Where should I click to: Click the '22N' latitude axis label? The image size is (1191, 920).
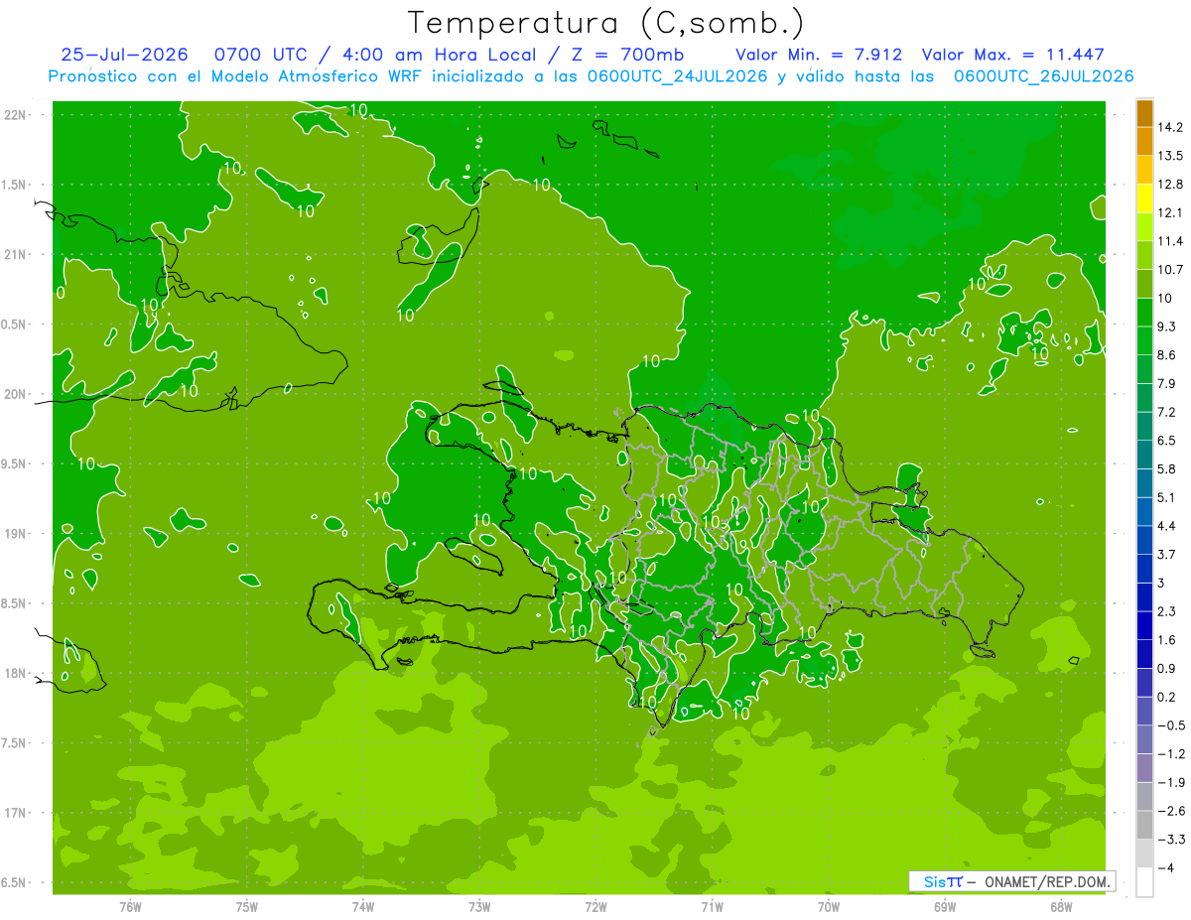click(17, 115)
